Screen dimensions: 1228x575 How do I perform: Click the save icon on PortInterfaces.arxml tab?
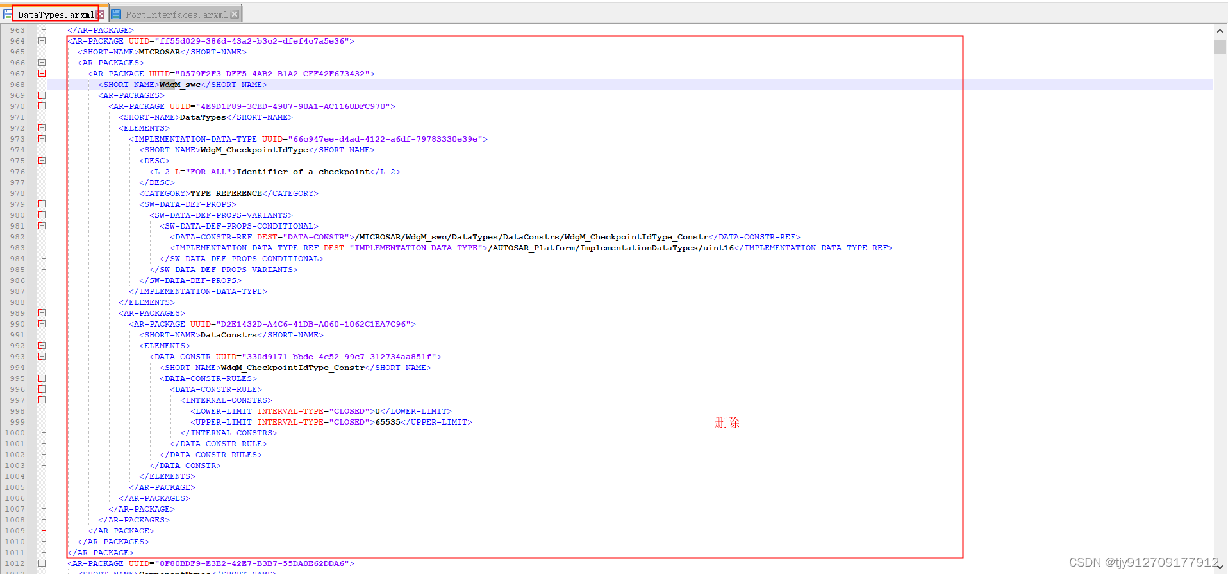click(x=117, y=14)
